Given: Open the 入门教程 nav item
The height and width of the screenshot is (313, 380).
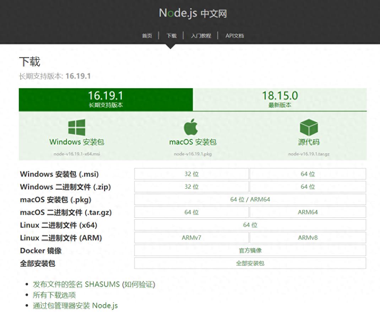Looking at the screenshot, I should click(x=201, y=36).
